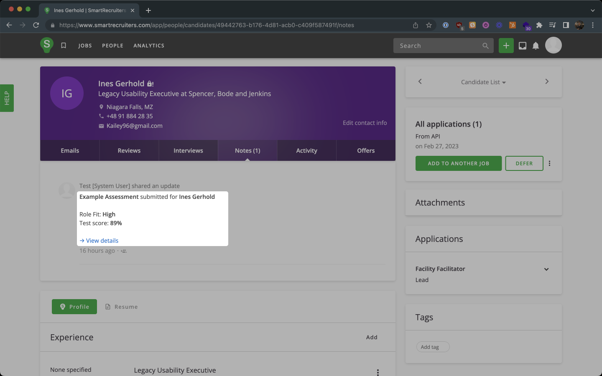Focus the Search input field

click(438, 46)
